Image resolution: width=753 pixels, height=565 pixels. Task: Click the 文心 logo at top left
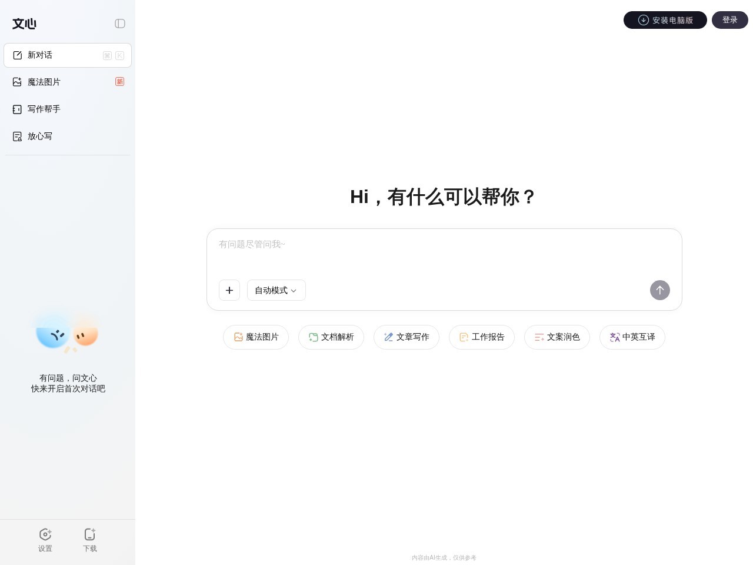(24, 24)
